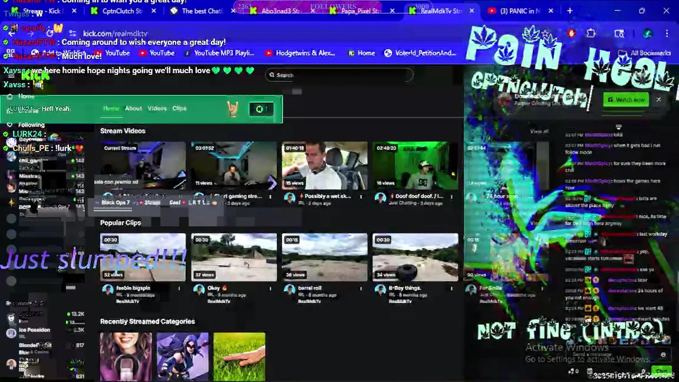Click the rock-hand emote icon in channel header

[233, 109]
